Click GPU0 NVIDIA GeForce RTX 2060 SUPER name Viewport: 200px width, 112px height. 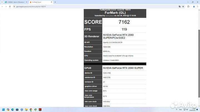123,68
